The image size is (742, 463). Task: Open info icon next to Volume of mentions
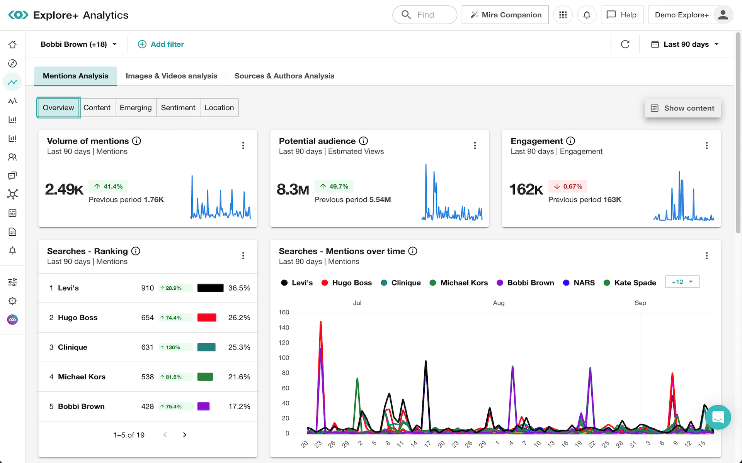tap(136, 141)
